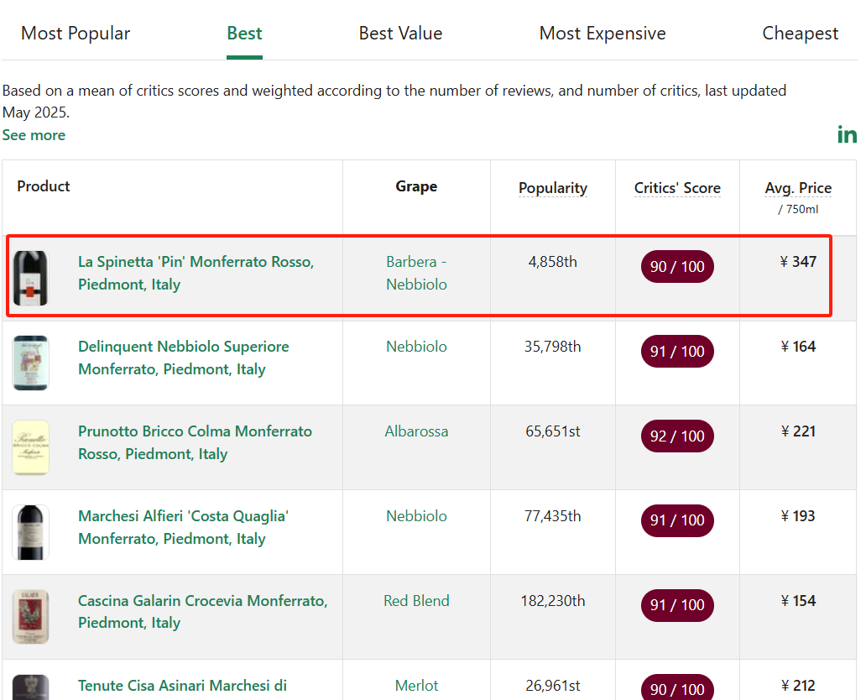The width and height of the screenshot is (866, 700).
Task: Select Prunotto Bricco Colma label thumbnail
Action: pyautogui.click(x=31, y=447)
